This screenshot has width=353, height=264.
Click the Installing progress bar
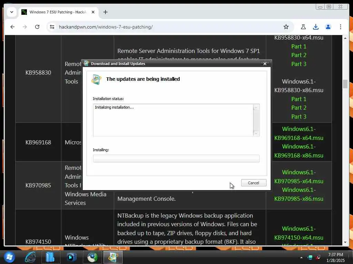click(x=176, y=158)
